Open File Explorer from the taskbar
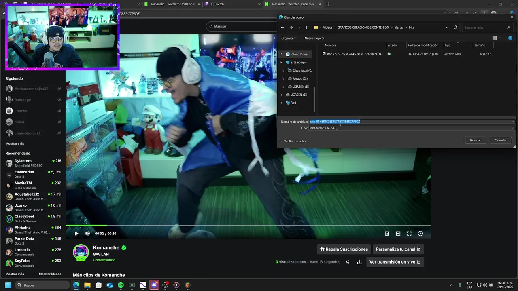 coord(87,285)
